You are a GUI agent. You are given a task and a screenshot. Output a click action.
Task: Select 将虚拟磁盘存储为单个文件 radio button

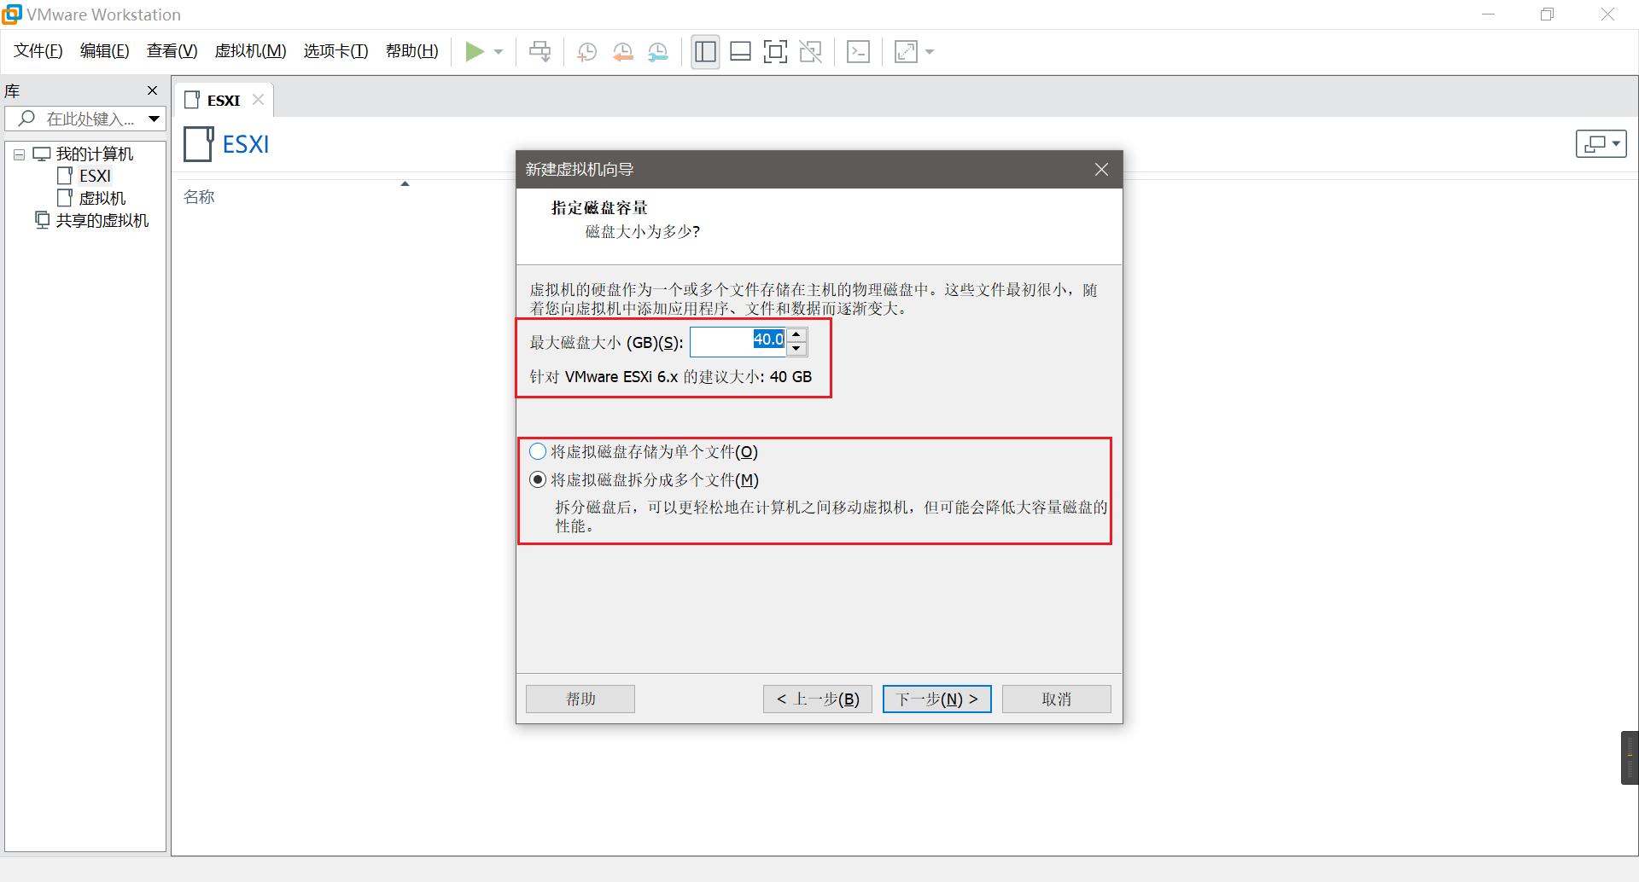[538, 452]
